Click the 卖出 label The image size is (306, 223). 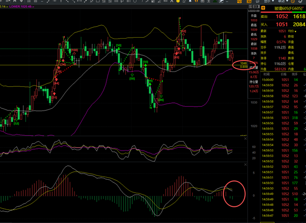click(264, 17)
